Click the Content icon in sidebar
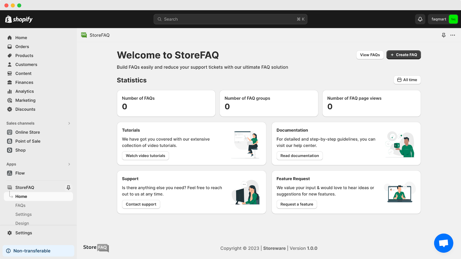The height and width of the screenshot is (259, 461). (10, 73)
